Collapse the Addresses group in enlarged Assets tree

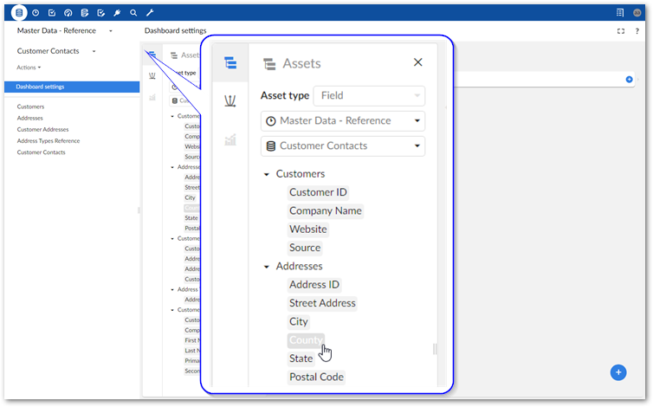[267, 267]
